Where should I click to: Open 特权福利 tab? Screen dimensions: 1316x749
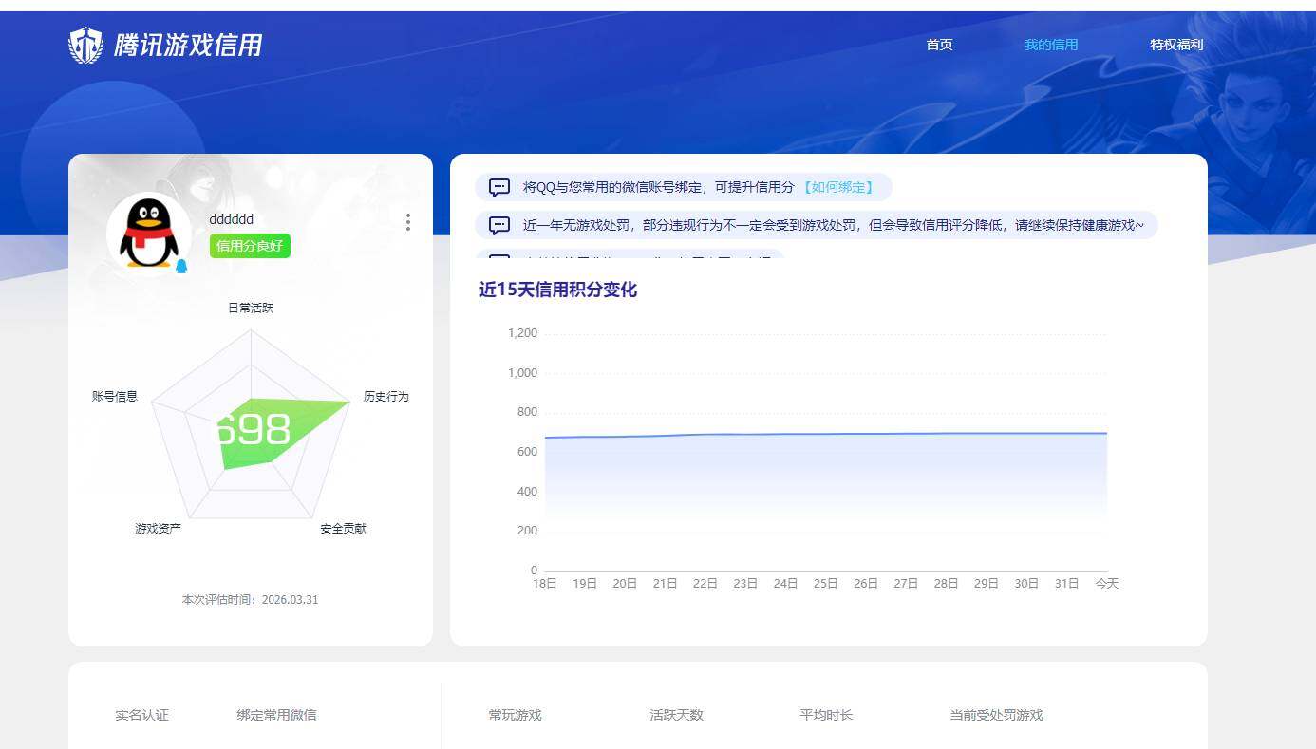(1176, 45)
